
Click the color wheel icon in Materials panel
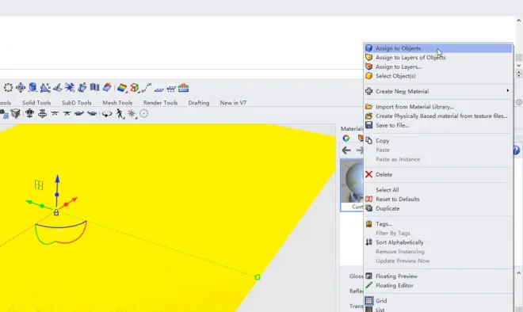(346, 138)
